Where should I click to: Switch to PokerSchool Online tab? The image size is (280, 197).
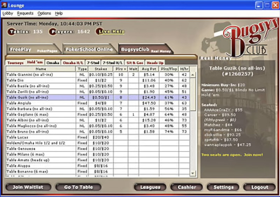pyautogui.click(x=89, y=49)
